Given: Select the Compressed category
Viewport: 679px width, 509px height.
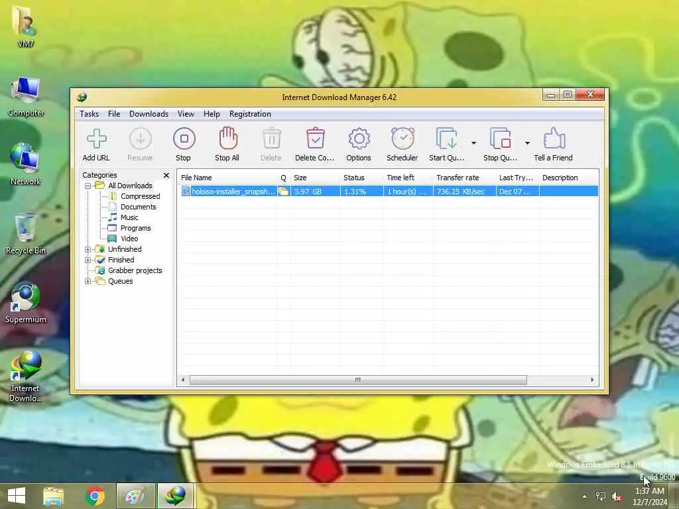Looking at the screenshot, I should [x=141, y=196].
